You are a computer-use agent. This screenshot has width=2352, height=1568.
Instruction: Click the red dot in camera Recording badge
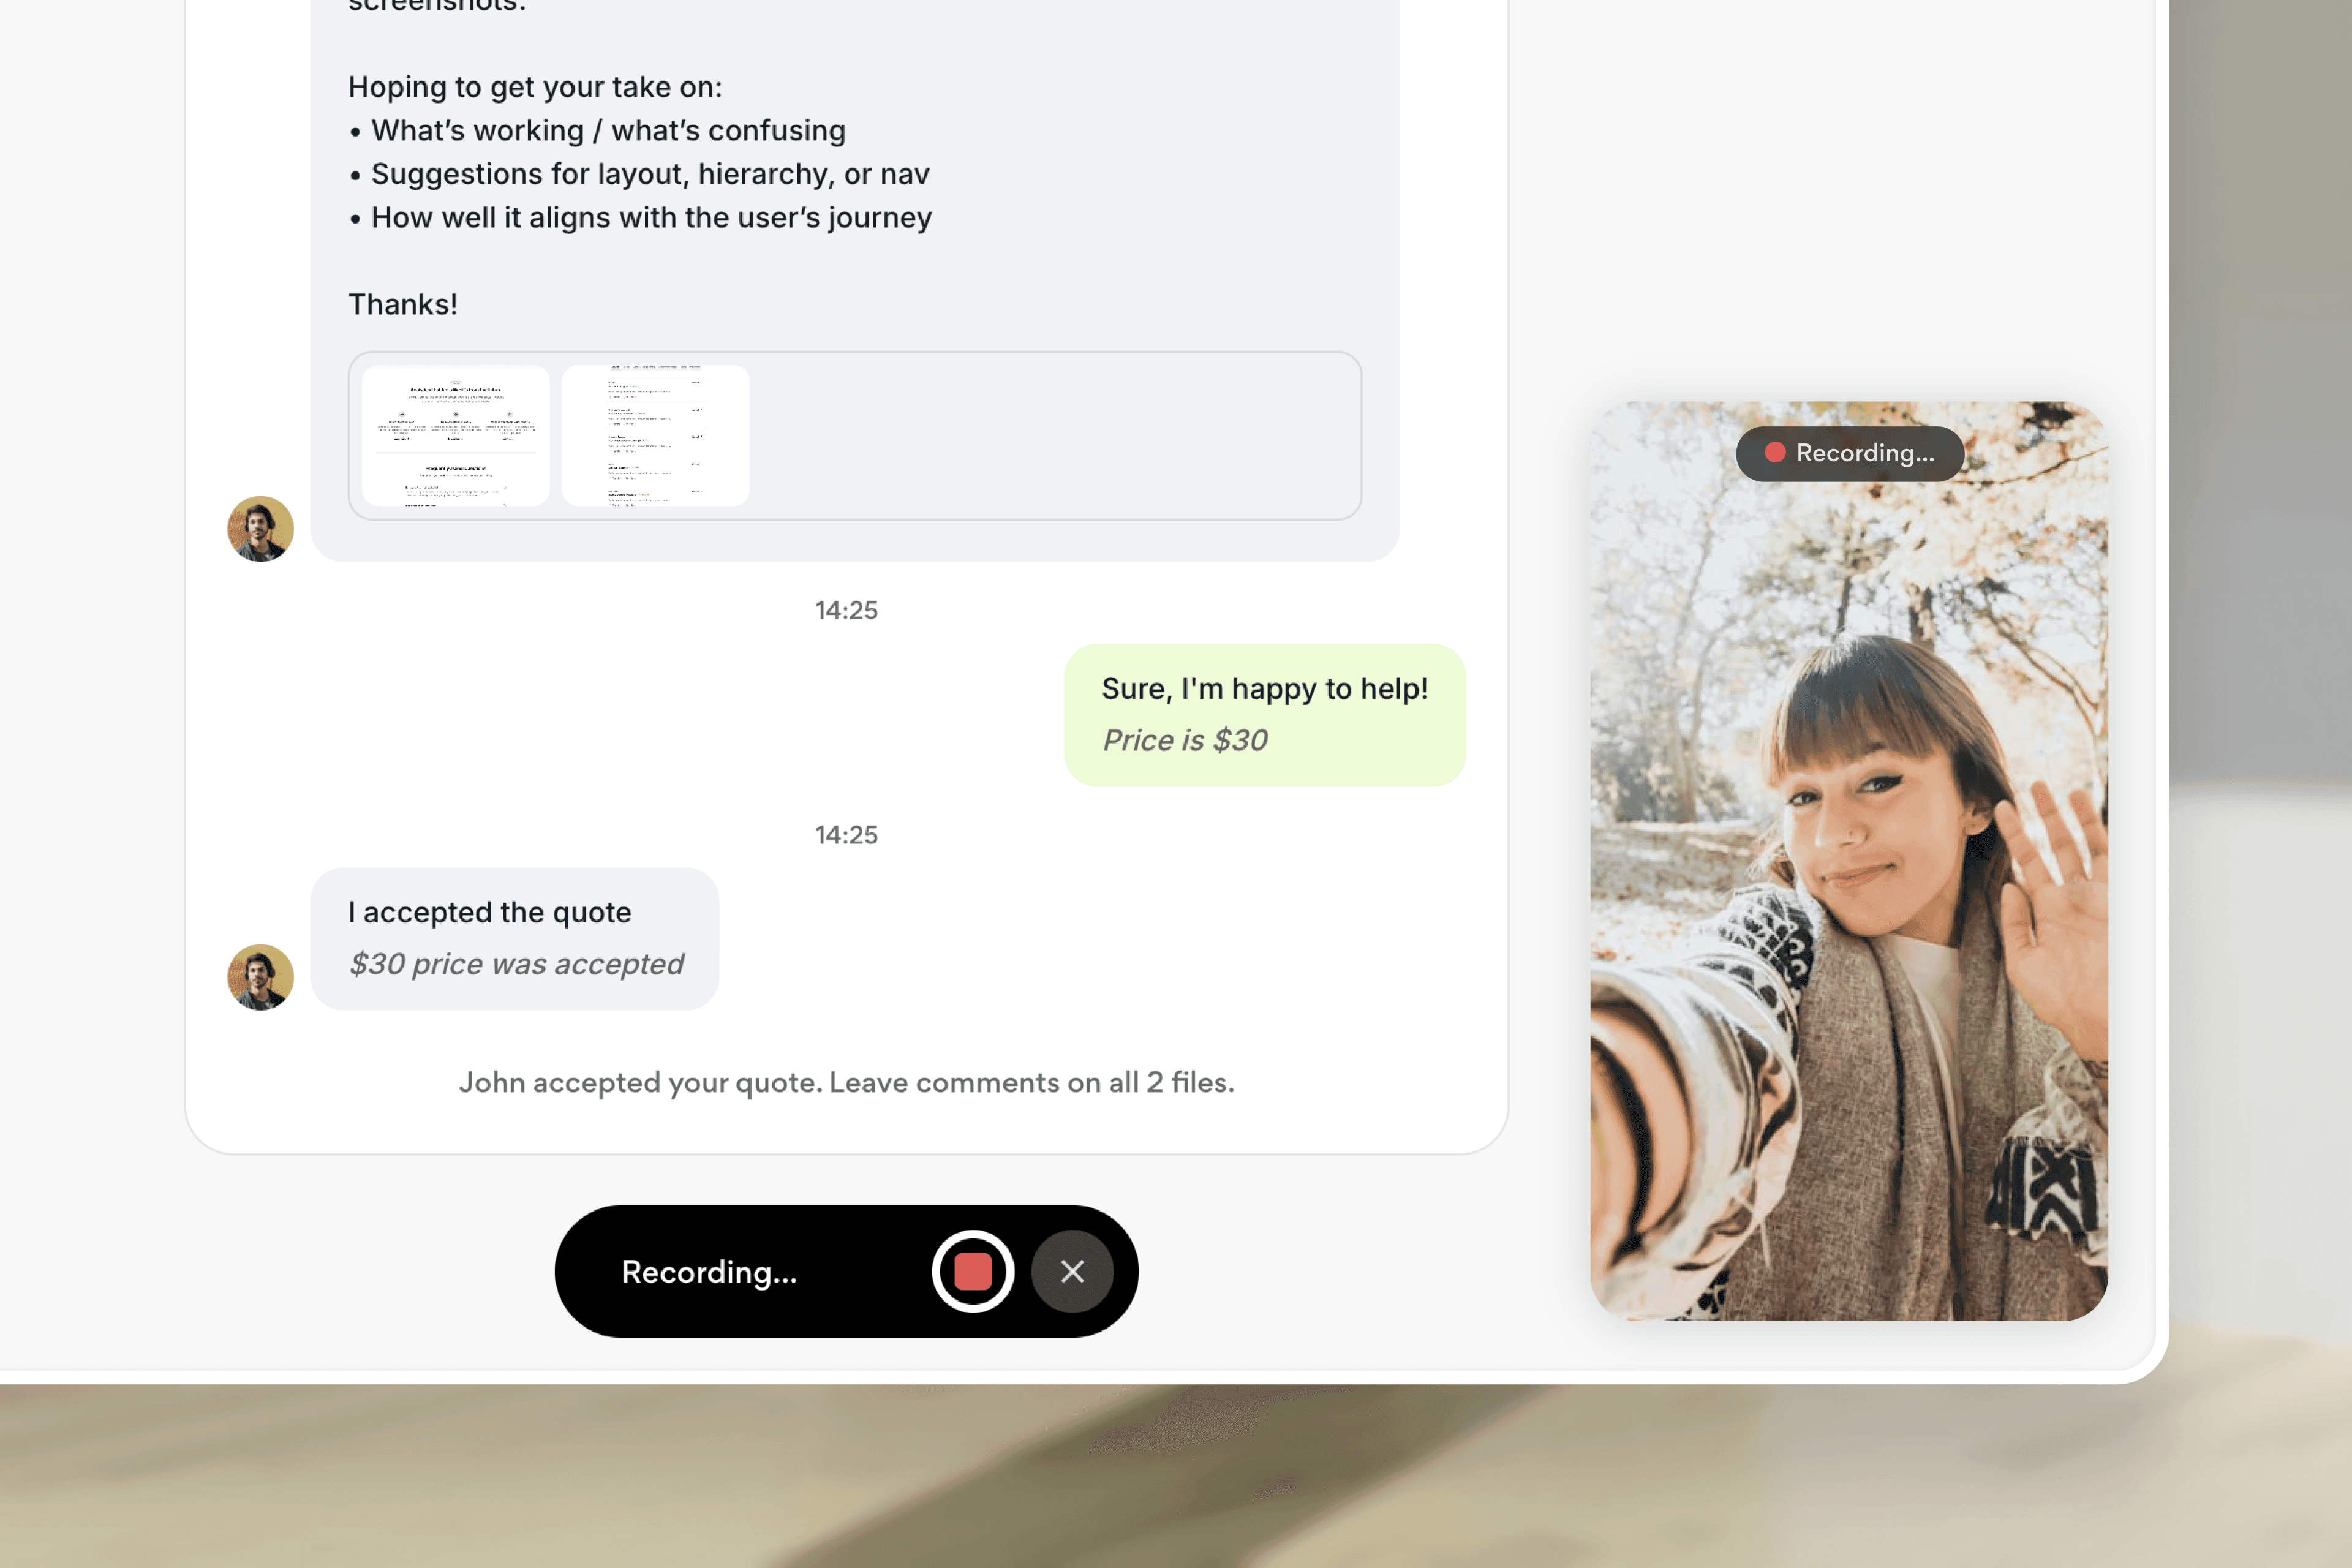[x=1775, y=453]
